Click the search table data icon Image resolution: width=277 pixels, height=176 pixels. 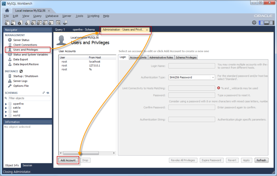[x=58, y=22]
